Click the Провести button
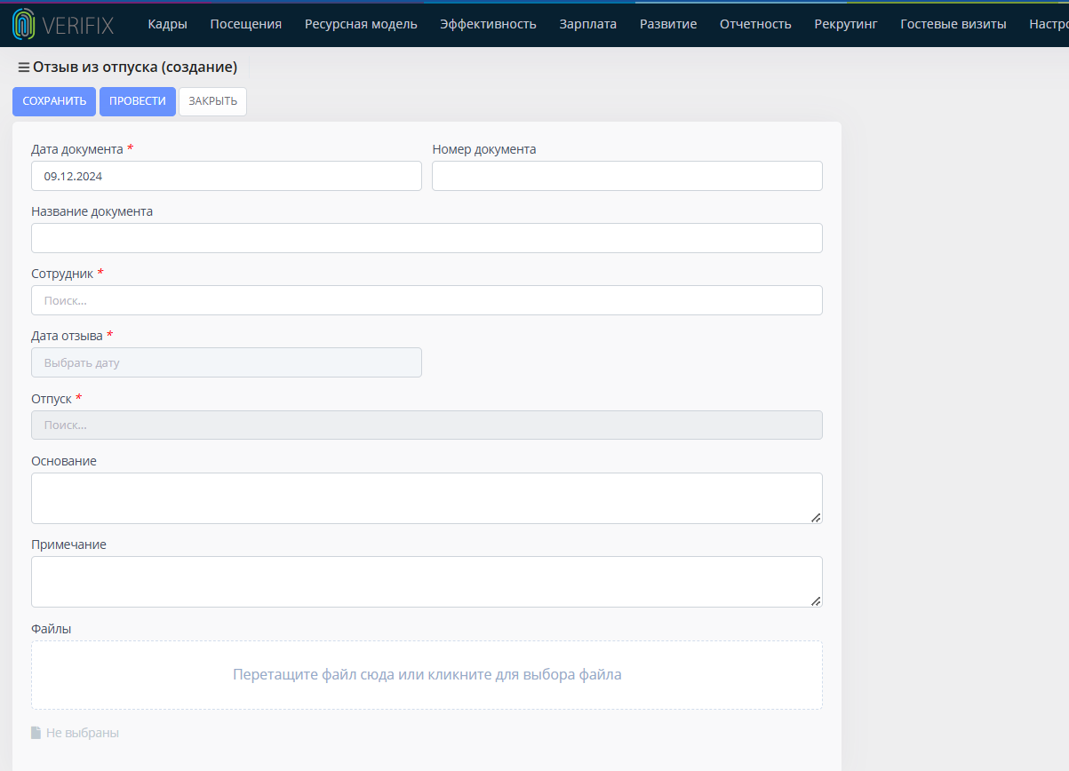The height and width of the screenshot is (771, 1069). (138, 101)
